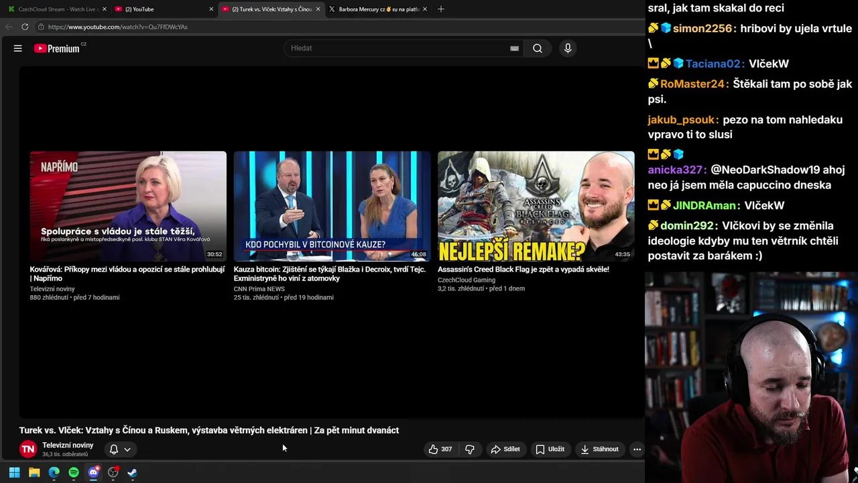This screenshot has width=858, height=483.
Task: Open on-screen keyboard icon in search box
Action: click(514, 48)
